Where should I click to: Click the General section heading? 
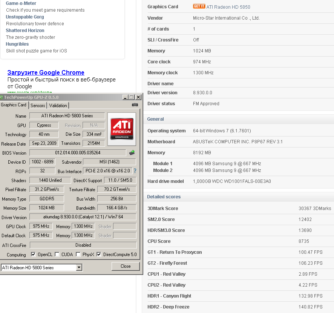click(155, 119)
